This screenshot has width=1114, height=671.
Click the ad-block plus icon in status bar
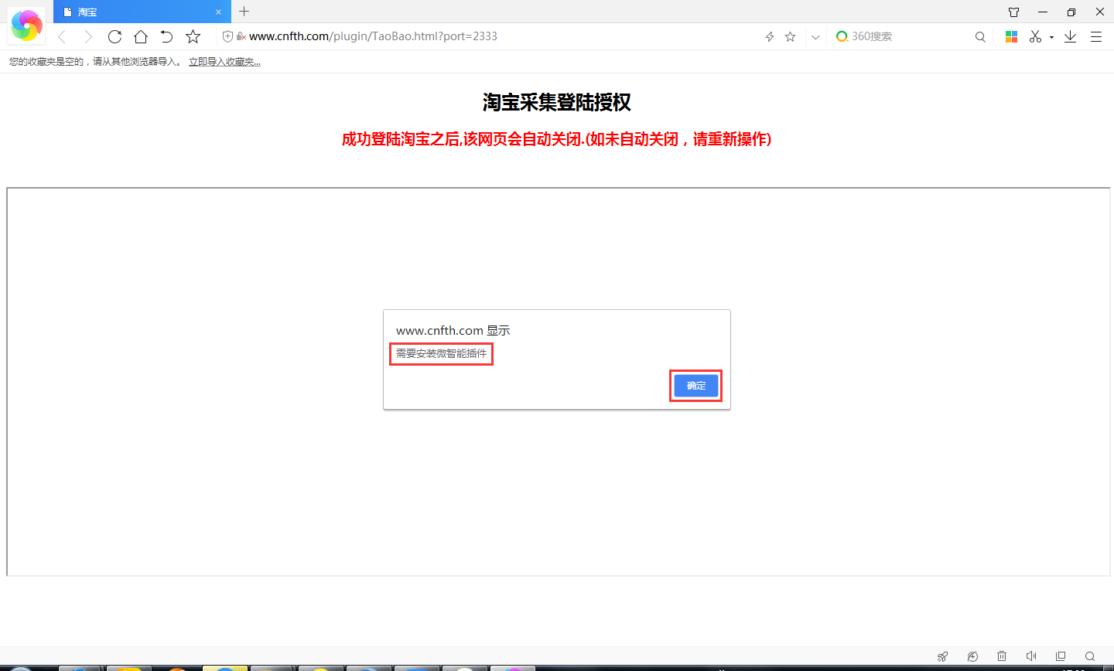(972, 656)
